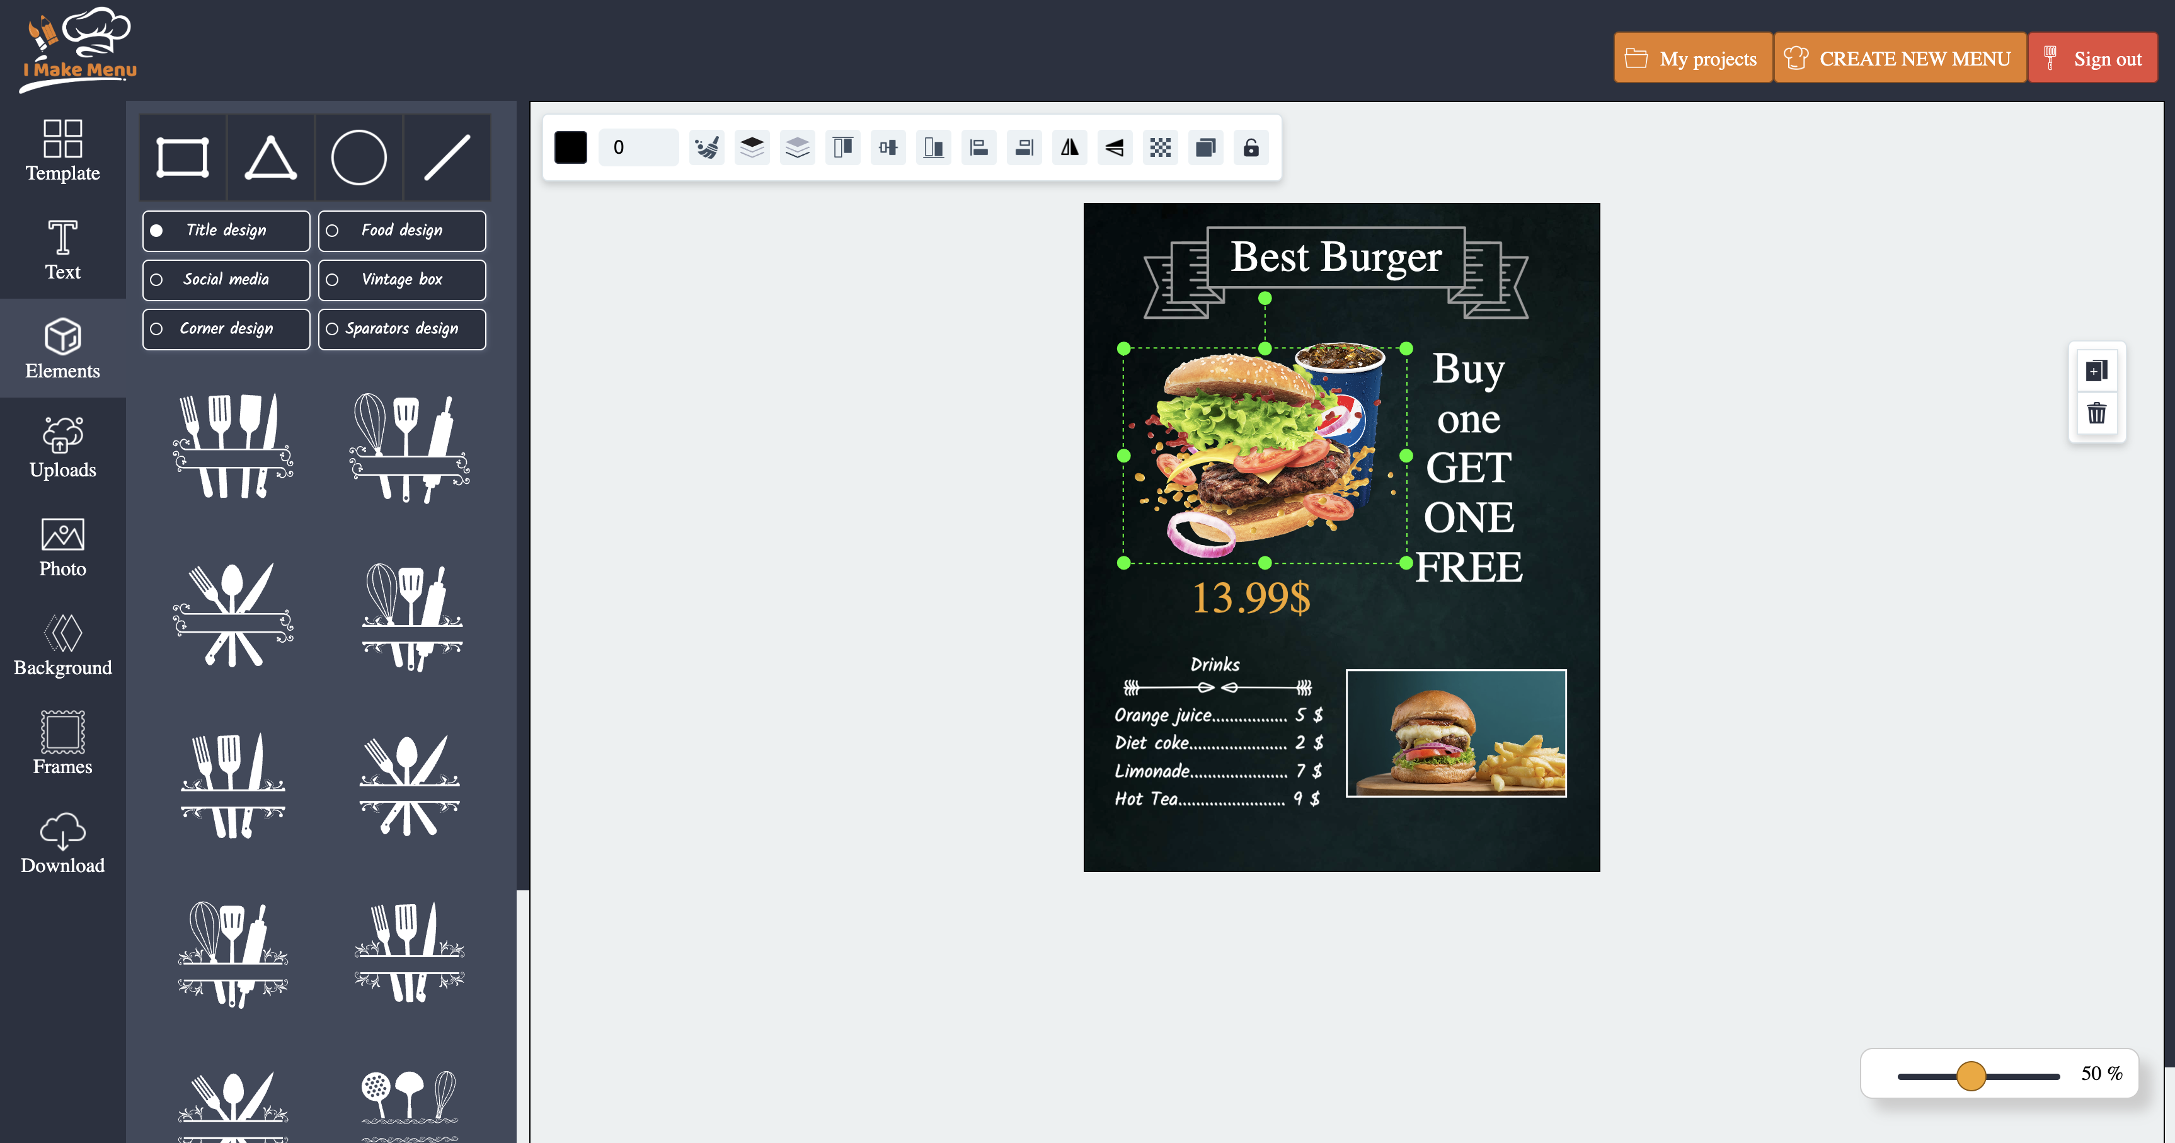Click the Sign out button
This screenshot has width=2175, height=1143.
pyautogui.click(x=2092, y=58)
